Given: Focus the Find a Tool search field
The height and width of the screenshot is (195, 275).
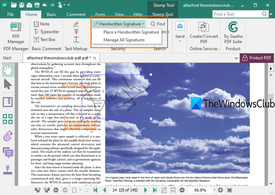Looking at the screenshot, I should 237,14.
